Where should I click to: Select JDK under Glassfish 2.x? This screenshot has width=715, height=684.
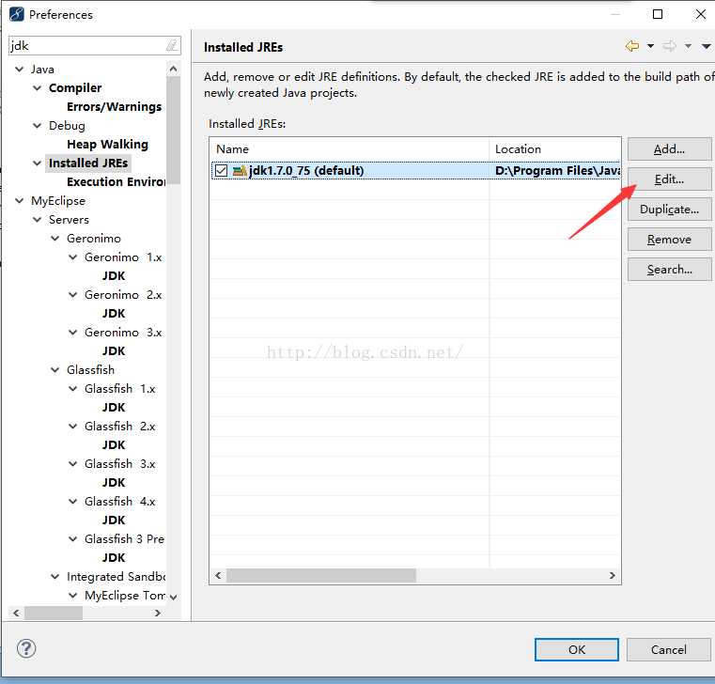(114, 445)
